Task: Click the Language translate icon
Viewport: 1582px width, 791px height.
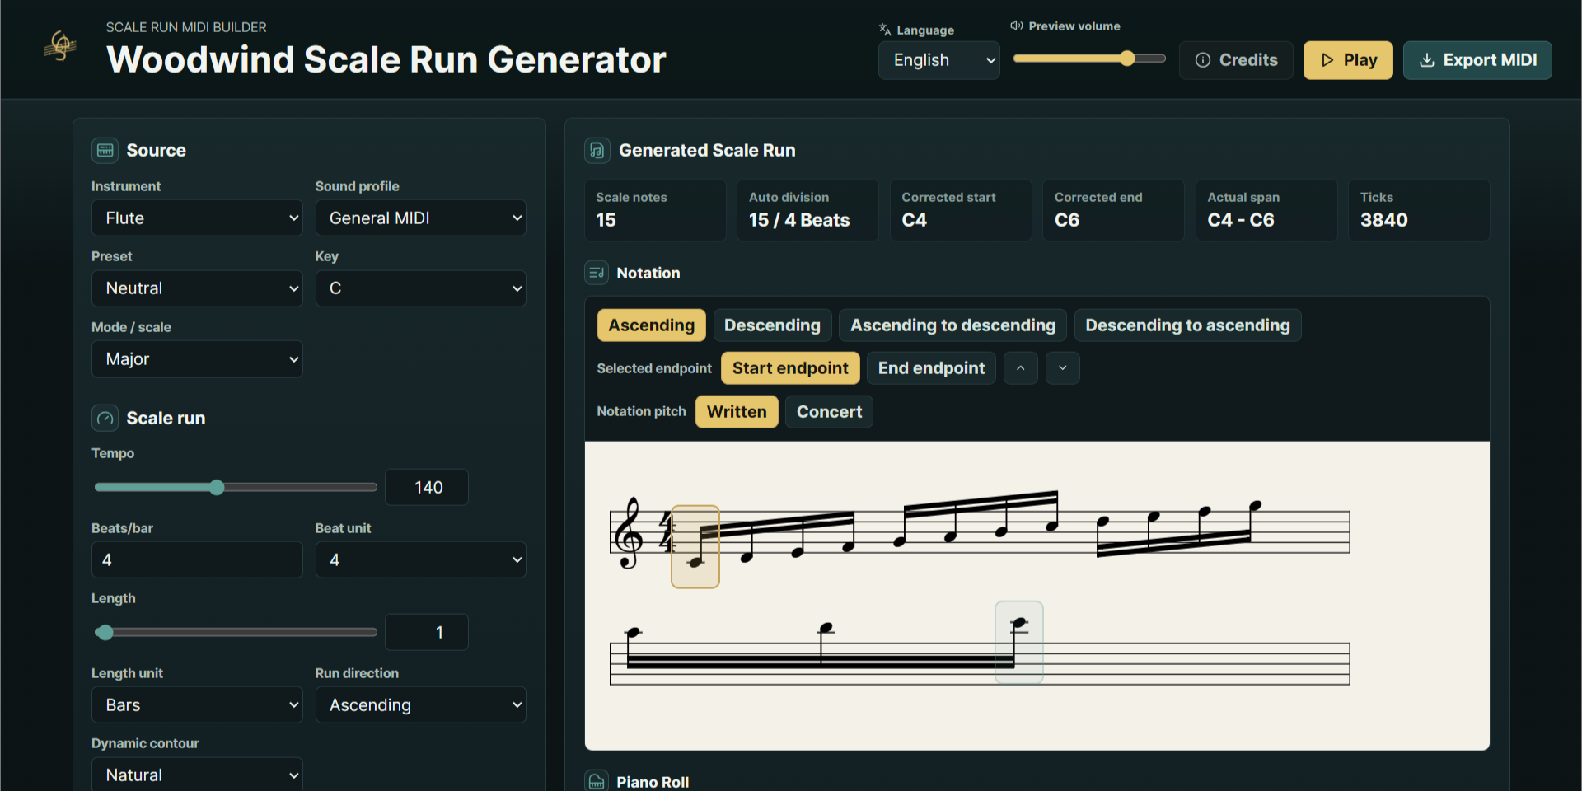Action: pos(885,29)
